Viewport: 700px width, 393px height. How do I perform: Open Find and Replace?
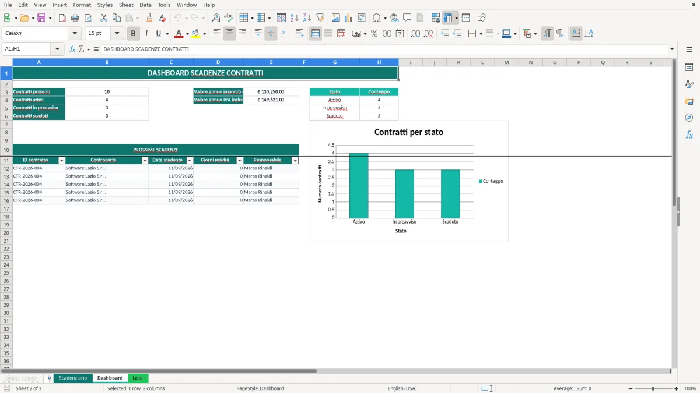pyautogui.click(x=216, y=18)
